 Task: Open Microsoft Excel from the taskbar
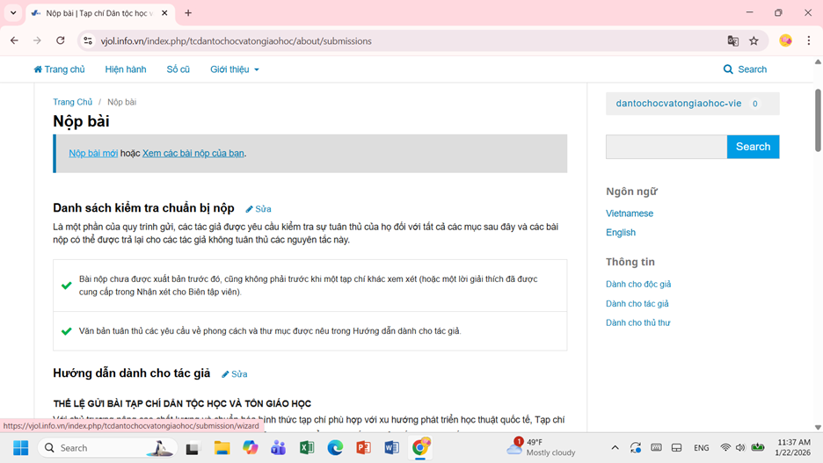tap(307, 448)
